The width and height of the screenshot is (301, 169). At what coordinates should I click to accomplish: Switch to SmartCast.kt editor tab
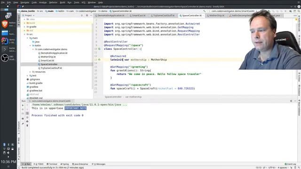(x=139, y=15)
